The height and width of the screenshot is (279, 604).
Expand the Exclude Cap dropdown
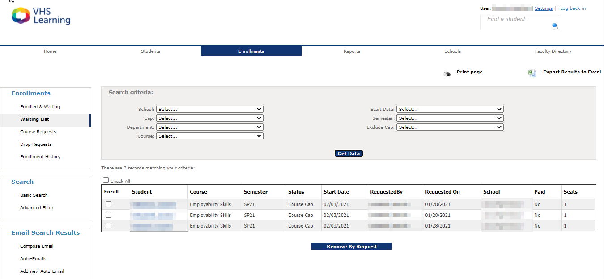coord(450,127)
